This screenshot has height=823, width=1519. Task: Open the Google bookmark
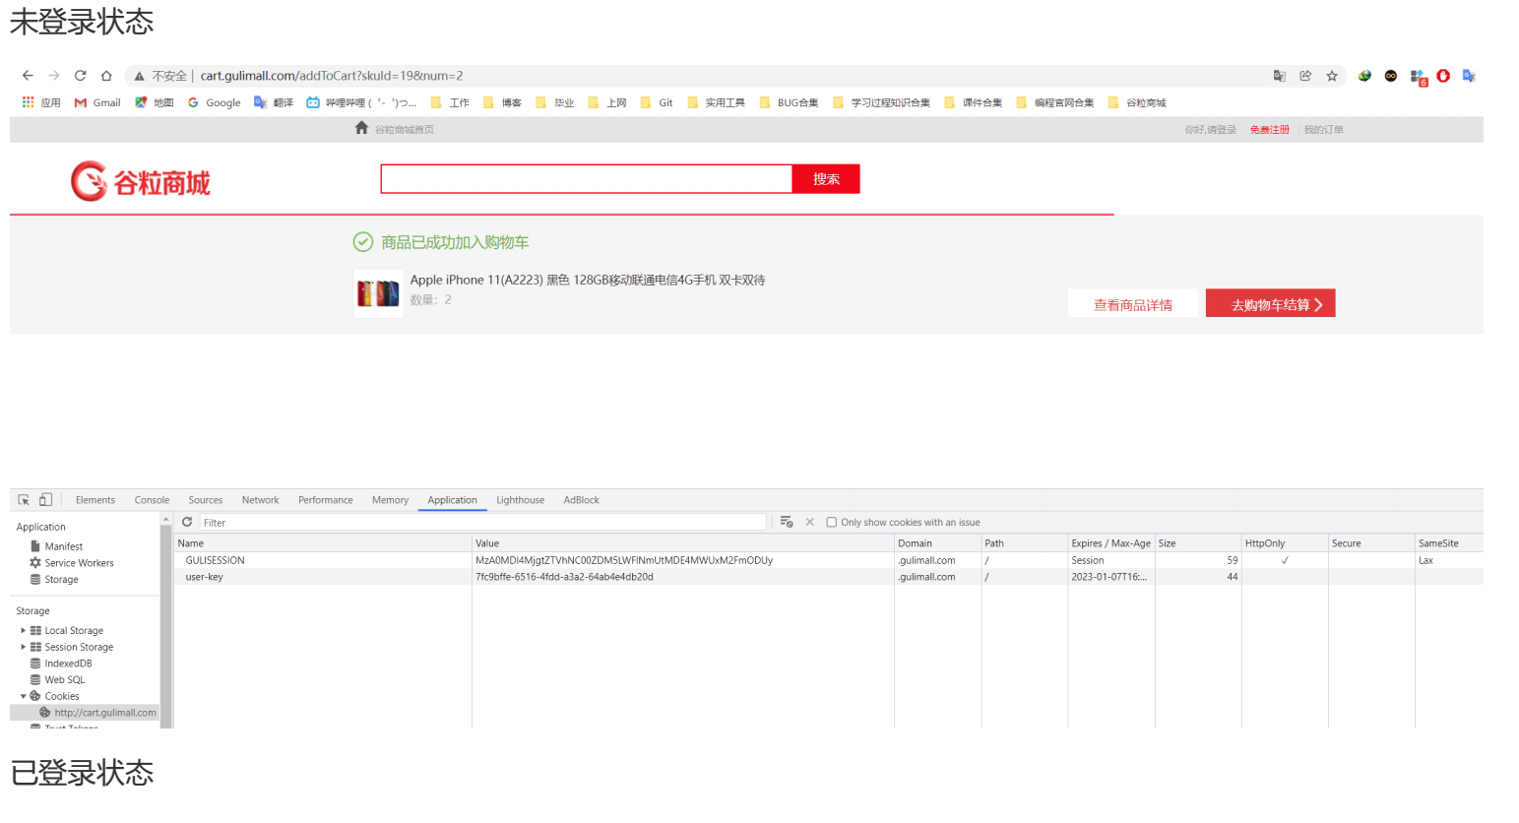(215, 102)
